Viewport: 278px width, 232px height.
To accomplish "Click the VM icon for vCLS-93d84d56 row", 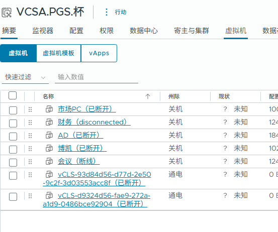I will coord(49,174).
